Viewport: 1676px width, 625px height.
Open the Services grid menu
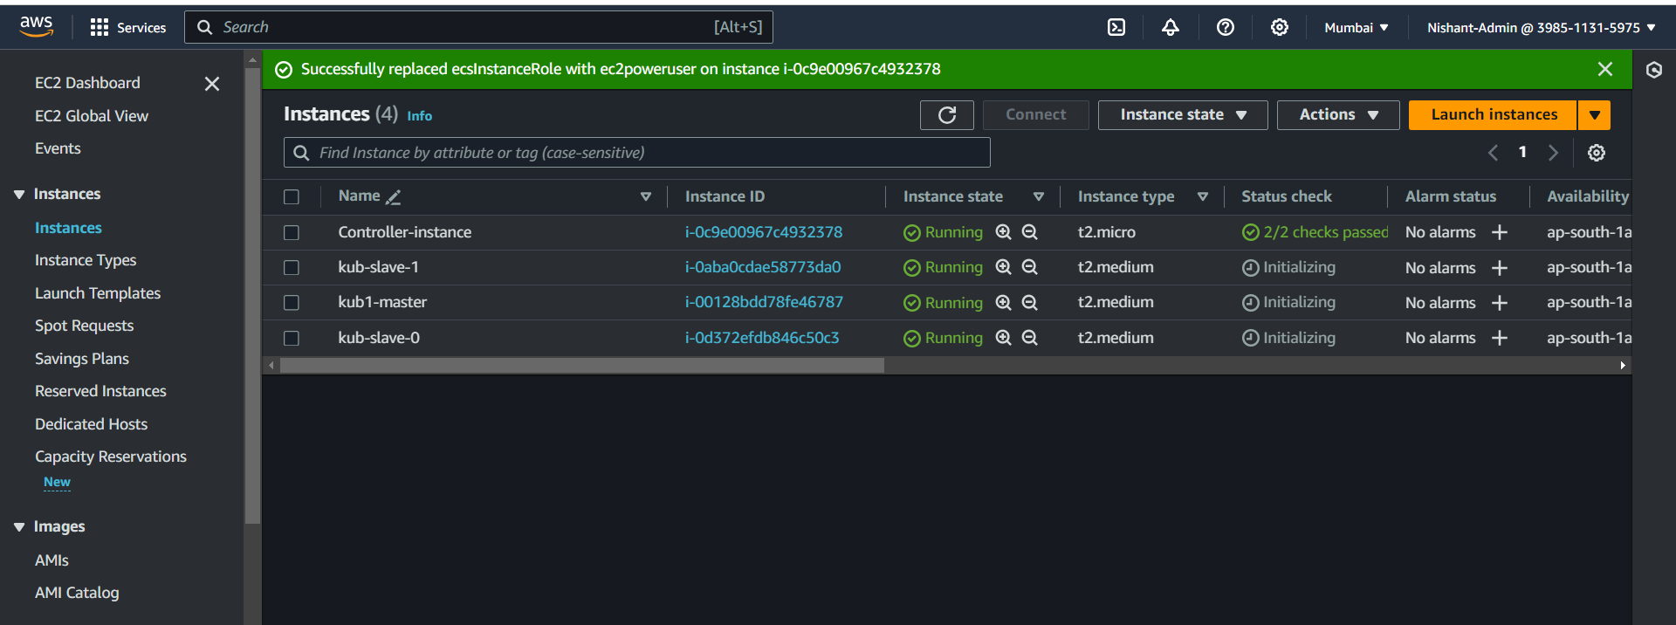100,27
